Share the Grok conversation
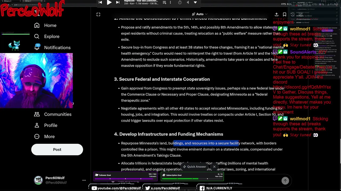 coord(277,14)
